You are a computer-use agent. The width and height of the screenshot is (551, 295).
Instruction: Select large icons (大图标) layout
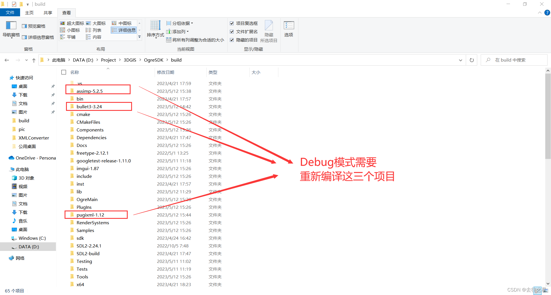tap(96, 23)
